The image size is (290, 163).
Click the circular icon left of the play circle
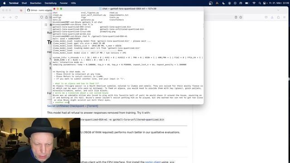[x=230, y=3]
